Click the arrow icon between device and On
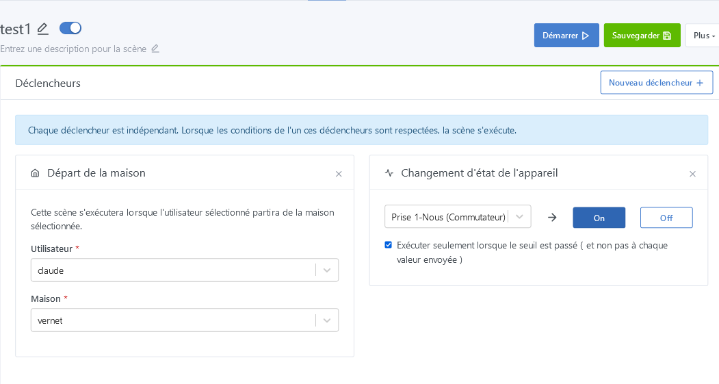This screenshot has width=719, height=384. [x=552, y=218]
